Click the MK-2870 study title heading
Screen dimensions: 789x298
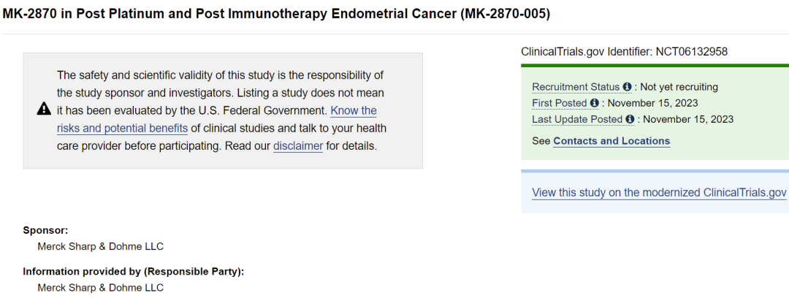pyautogui.click(x=276, y=14)
